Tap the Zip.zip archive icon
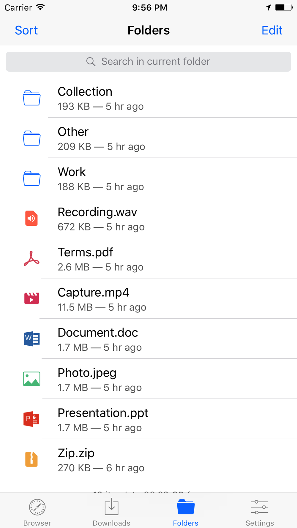The width and height of the screenshot is (297, 528). point(31,459)
